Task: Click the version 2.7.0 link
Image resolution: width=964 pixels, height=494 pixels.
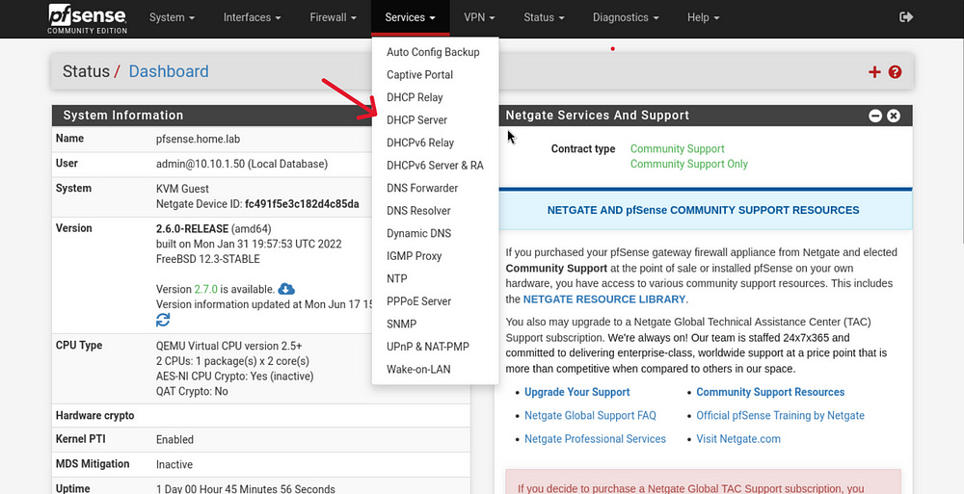Action: pyautogui.click(x=206, y=290)
